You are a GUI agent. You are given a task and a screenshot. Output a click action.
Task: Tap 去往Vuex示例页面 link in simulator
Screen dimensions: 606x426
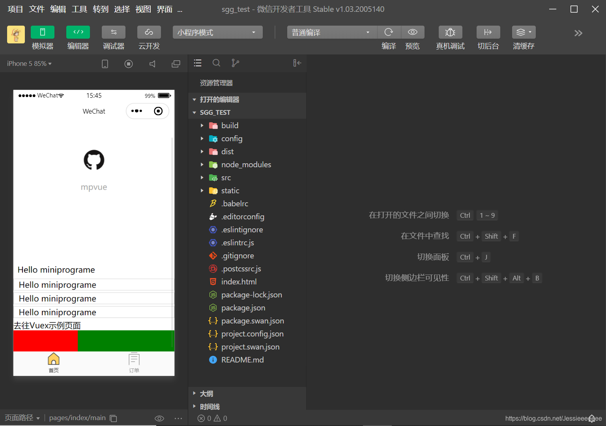47,325
